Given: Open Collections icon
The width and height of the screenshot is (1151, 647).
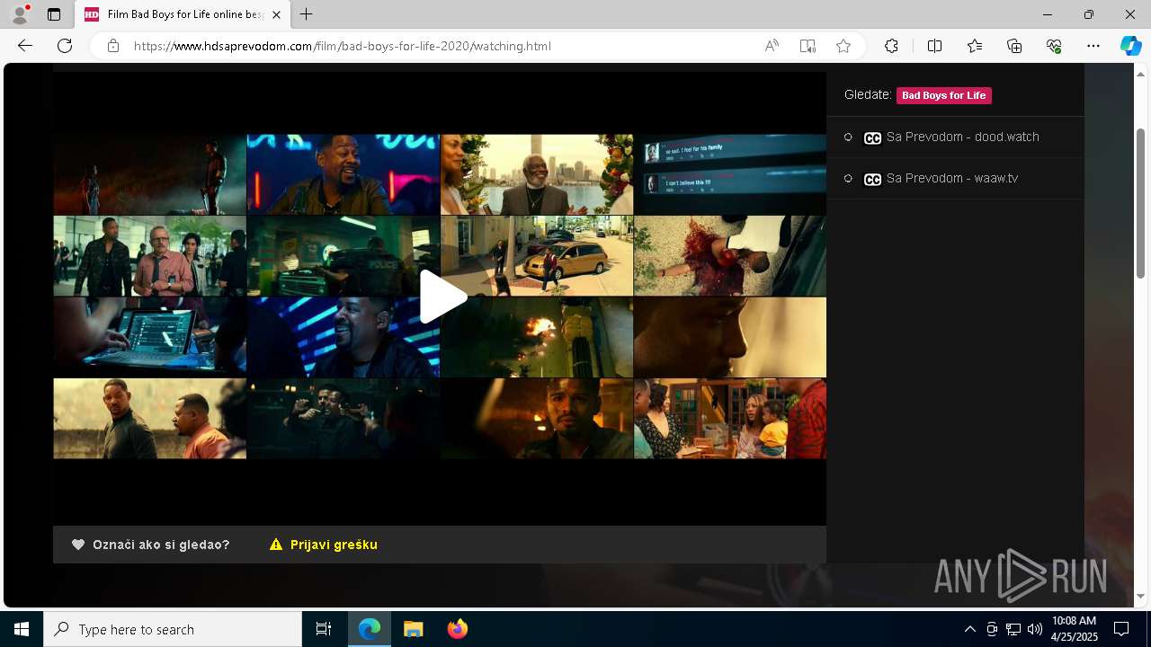Looking at the screenshot, I should pyautogui.click(x=1014, y=46).
